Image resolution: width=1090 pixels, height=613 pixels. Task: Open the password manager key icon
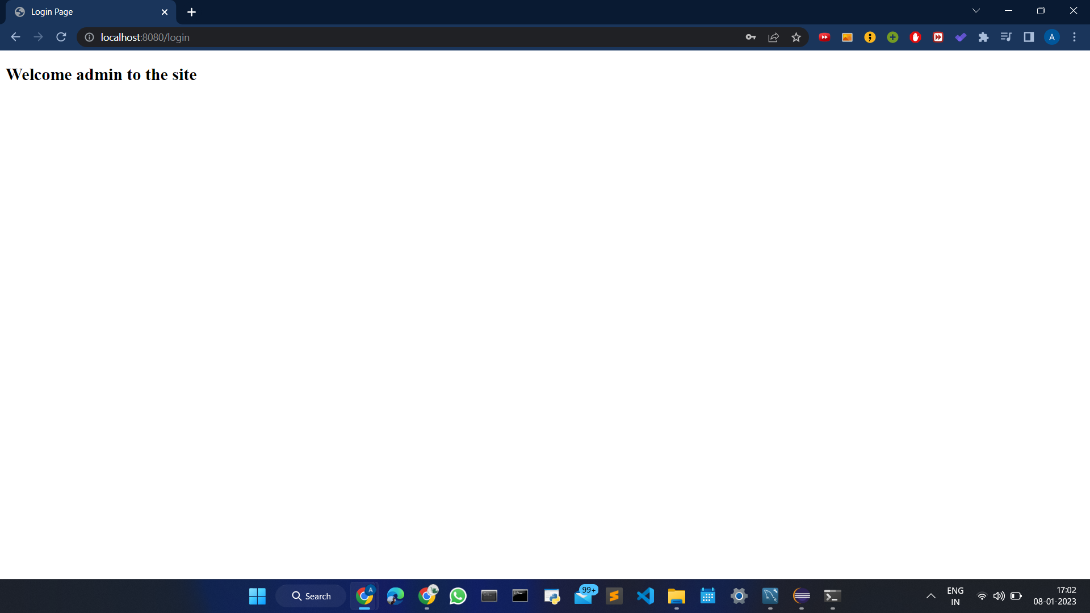(x=751, y=37)
